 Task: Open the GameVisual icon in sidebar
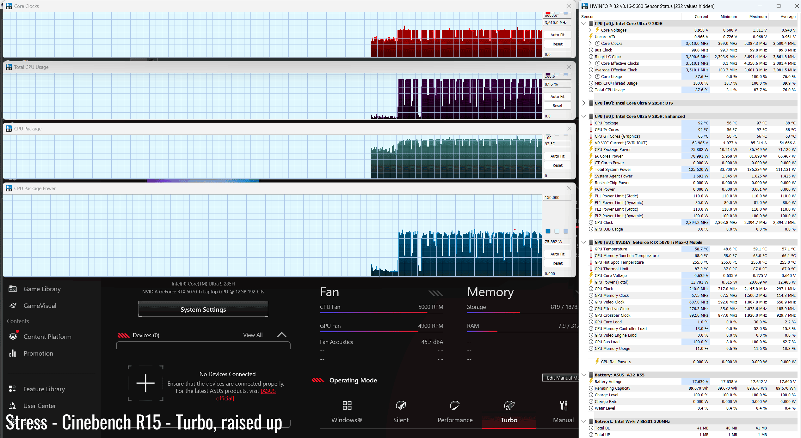tap(13, 305)
